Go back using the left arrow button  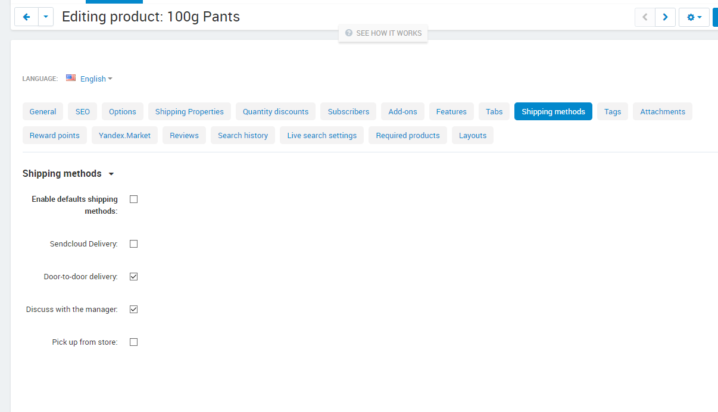[x=26, y=17]
